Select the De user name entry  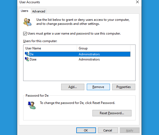32,54
